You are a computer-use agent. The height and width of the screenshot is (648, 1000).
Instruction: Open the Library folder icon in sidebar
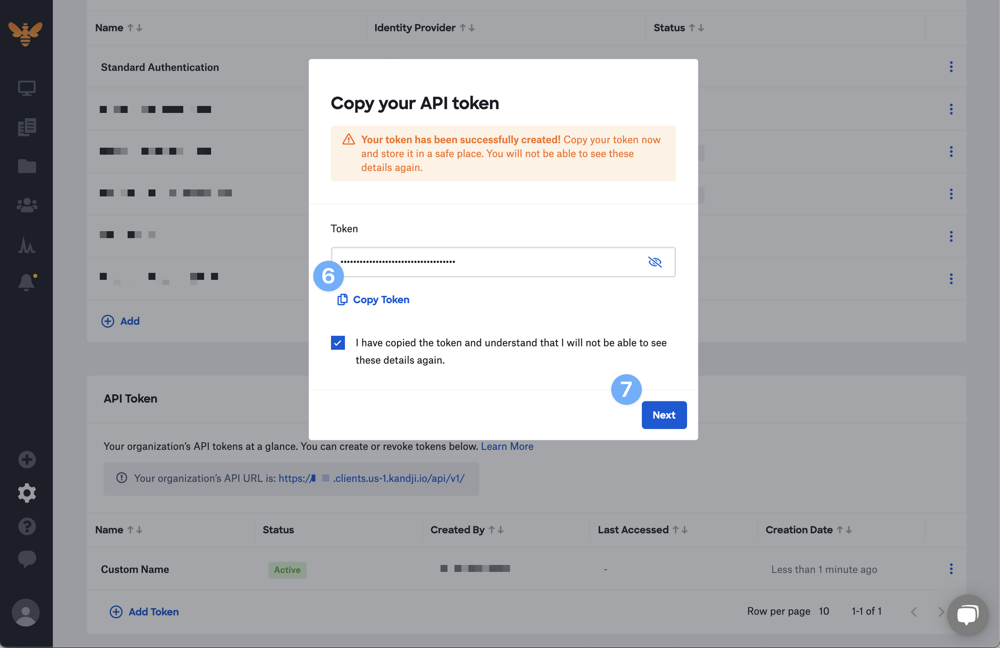pos(26,166)
